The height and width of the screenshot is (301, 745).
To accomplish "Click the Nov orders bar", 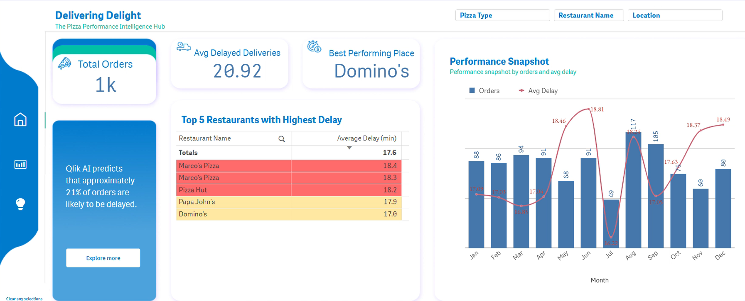I will (x=701, y=218).
